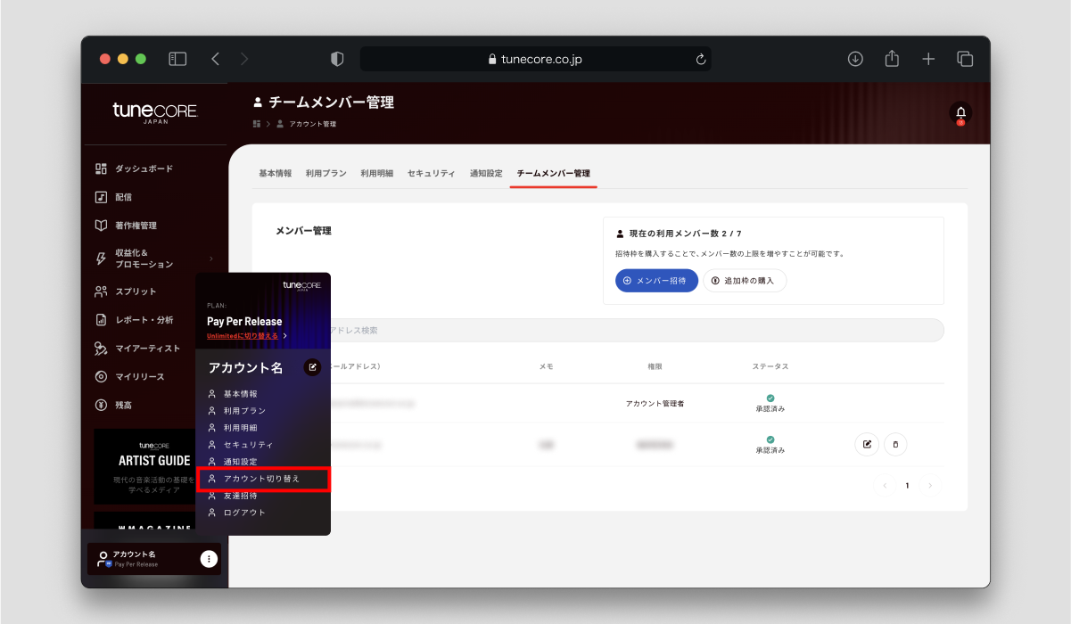Show tab overview icon in Safari
The width and height of the screenshot is (1071, 624).
[x=965, y=59]
